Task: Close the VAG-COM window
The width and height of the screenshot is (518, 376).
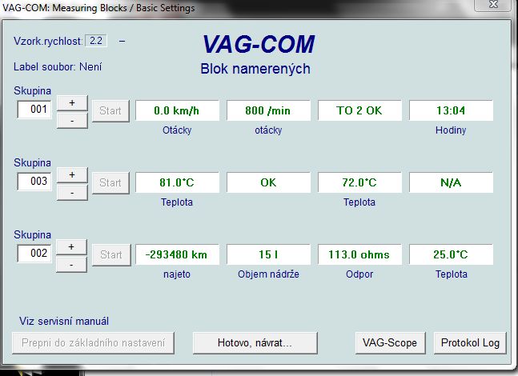Action: click(x=494, y=4)
